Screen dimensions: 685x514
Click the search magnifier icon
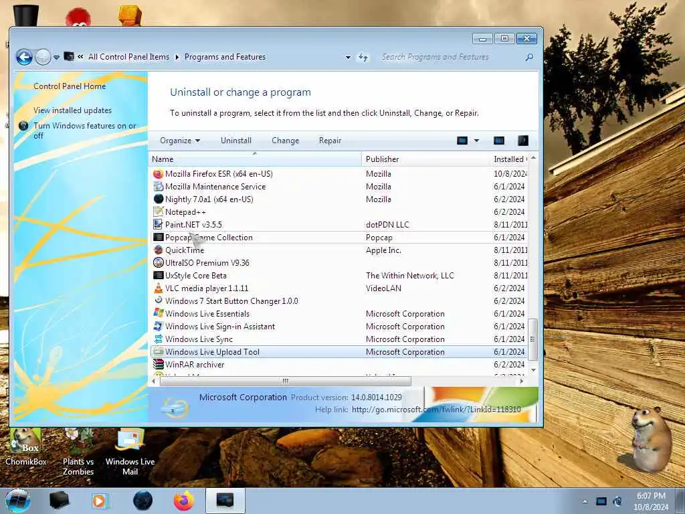[529, 57]
